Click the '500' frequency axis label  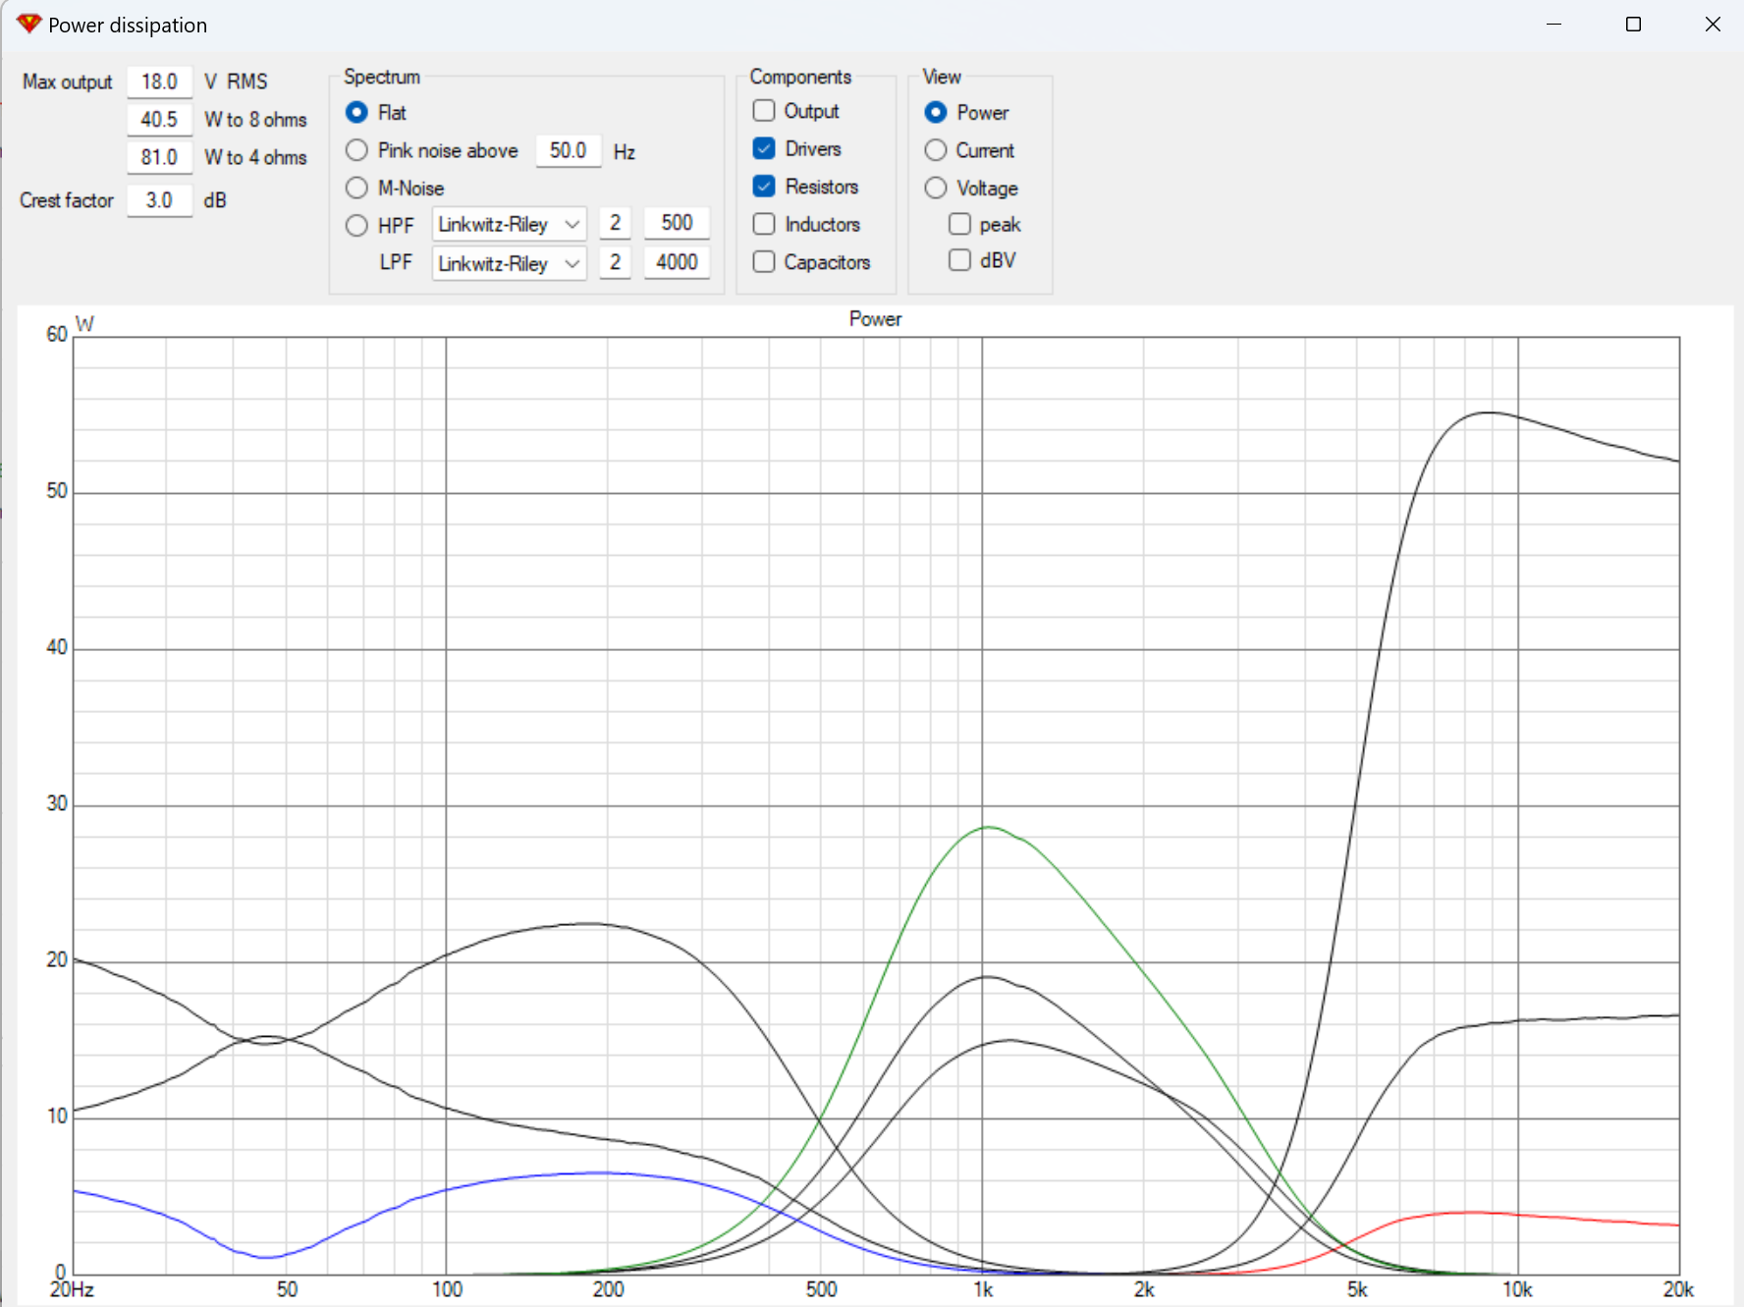click(x=821, y=1289)
